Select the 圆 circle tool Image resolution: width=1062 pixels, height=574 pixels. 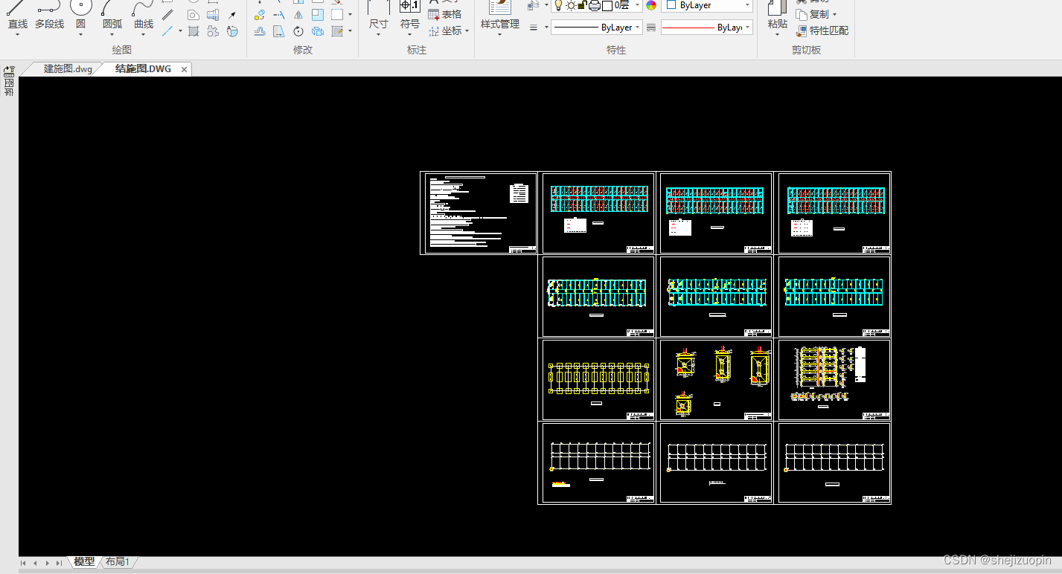pos(80,15)
